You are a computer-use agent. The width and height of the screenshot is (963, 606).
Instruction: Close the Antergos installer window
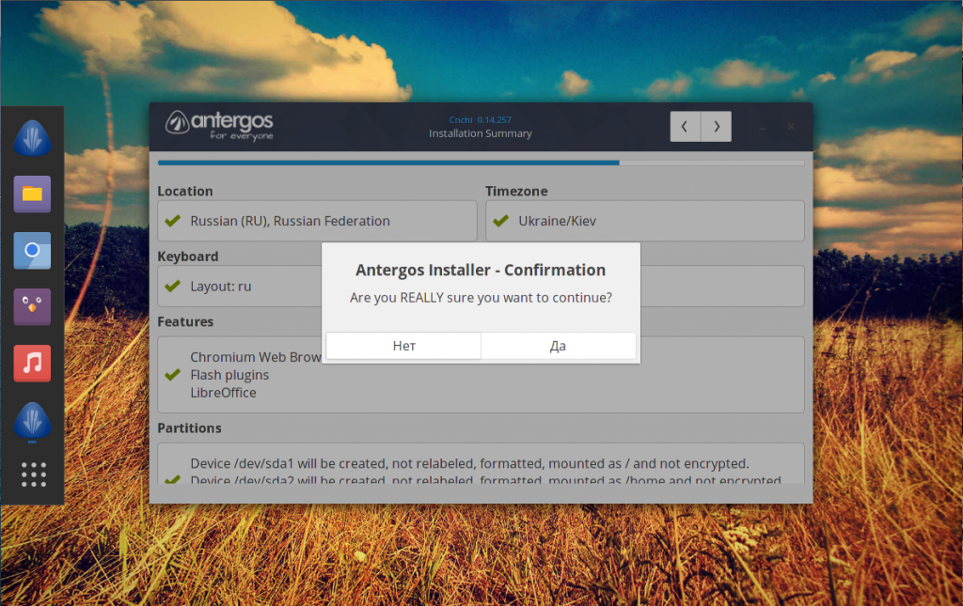point(791,127)
